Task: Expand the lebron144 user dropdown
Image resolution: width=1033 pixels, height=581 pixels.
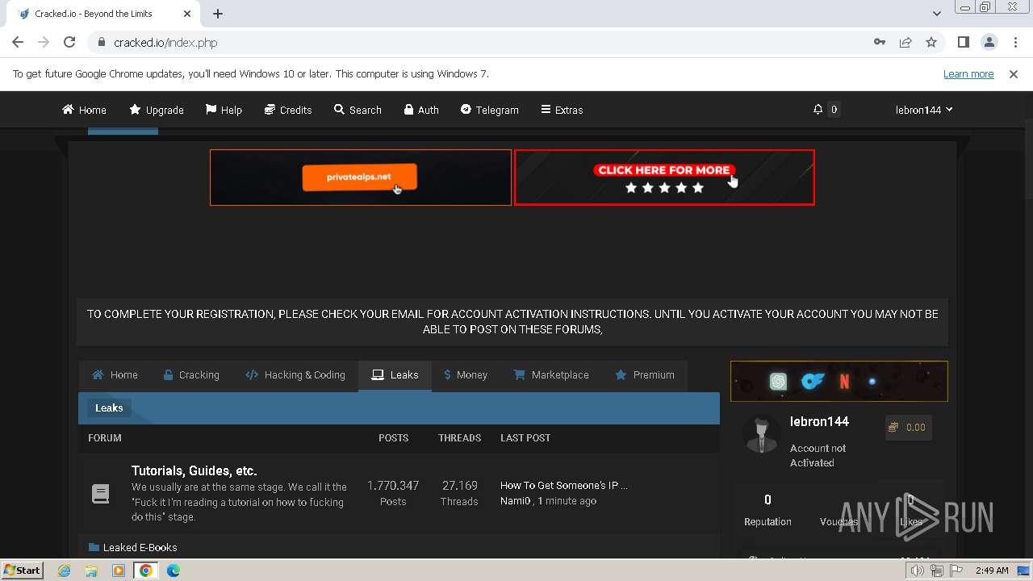Action: 924,110
